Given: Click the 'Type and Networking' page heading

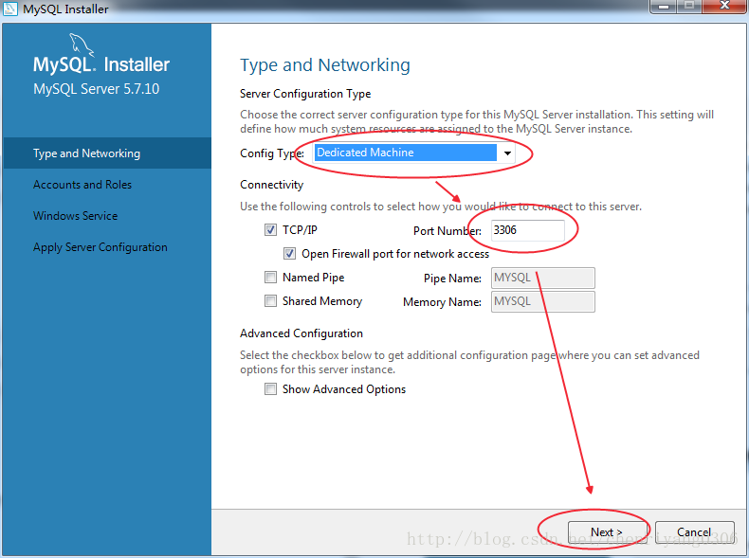Looking at the screenshot, I should coord(325,65).
